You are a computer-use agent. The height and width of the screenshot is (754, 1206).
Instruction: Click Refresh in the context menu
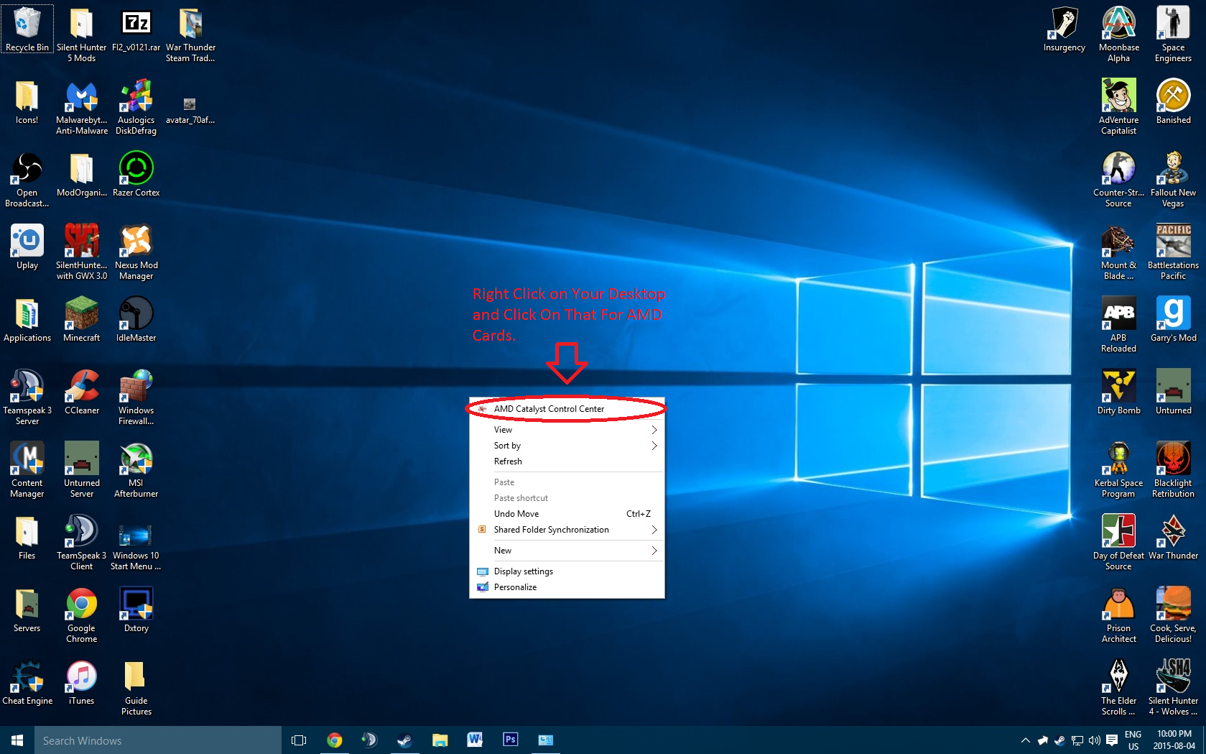coord(567,461)
